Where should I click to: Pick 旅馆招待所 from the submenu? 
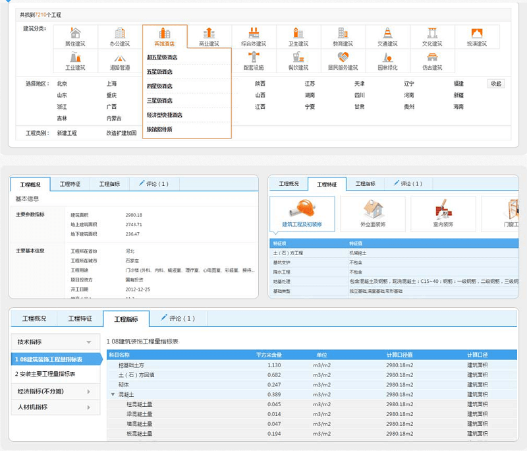[159, 129]
